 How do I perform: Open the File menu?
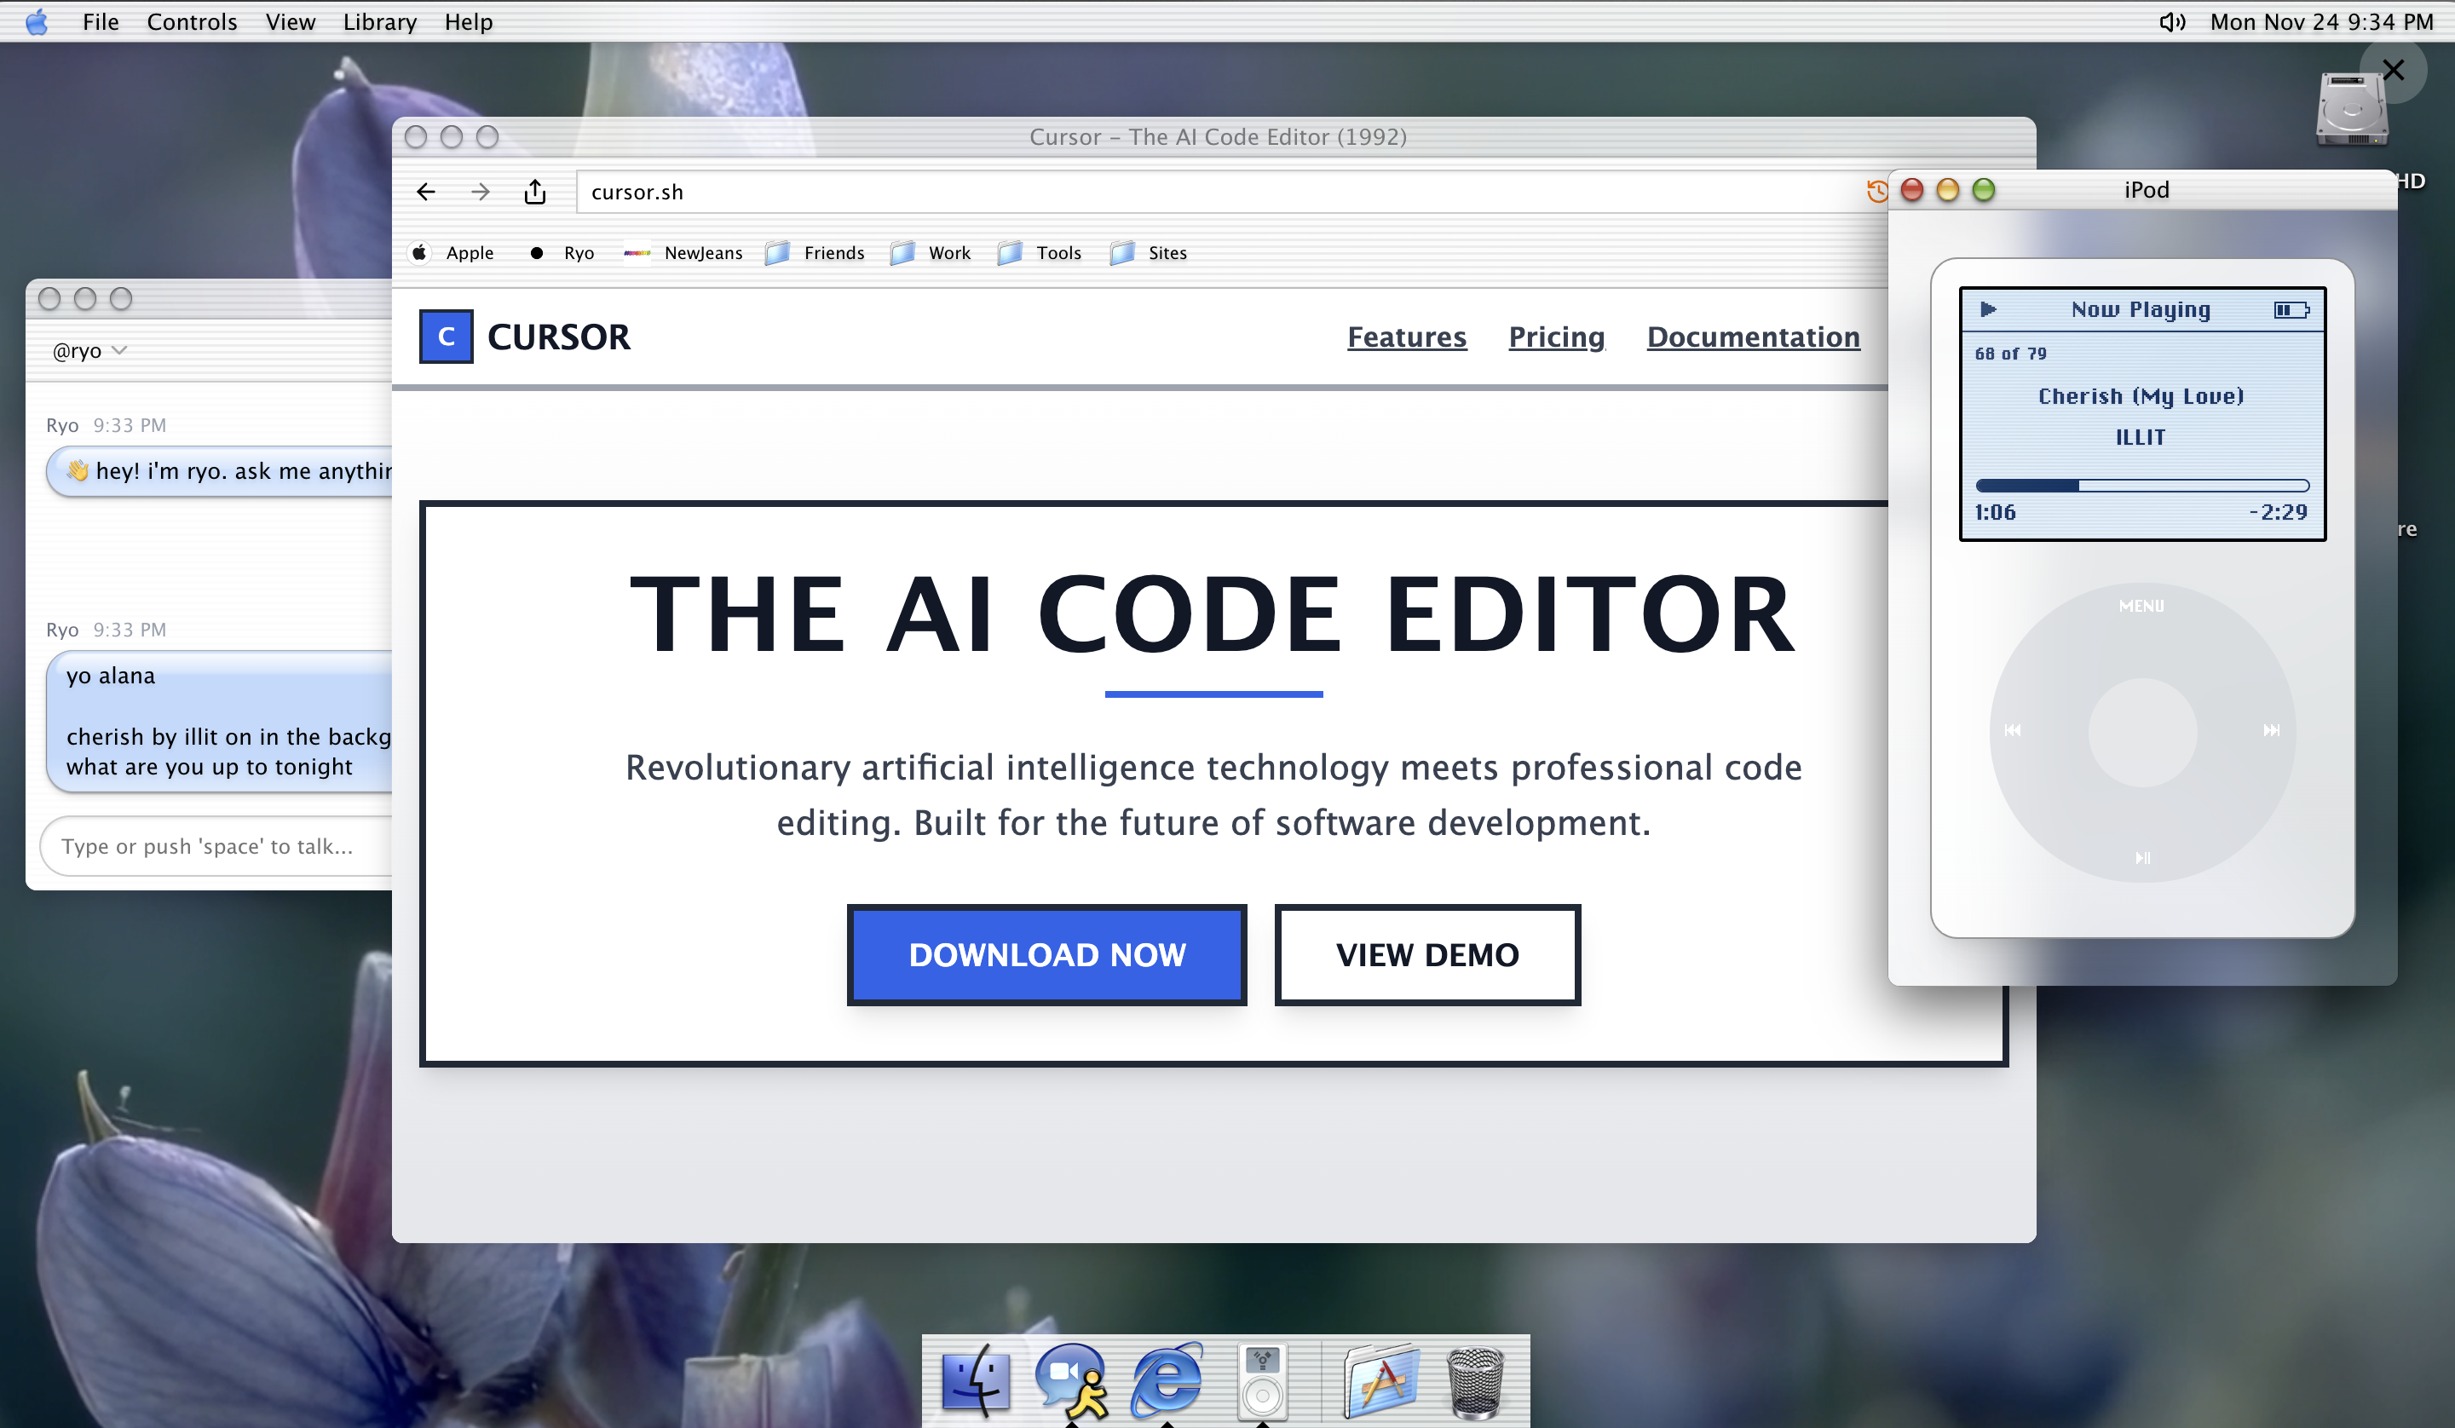[101, 21]
